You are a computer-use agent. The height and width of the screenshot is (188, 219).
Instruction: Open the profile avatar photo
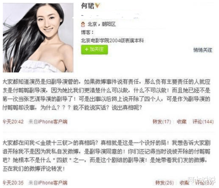click(x=38, y=38)
